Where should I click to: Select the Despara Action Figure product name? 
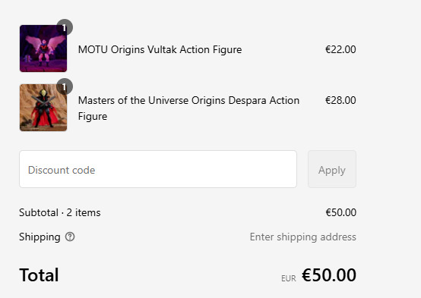[x=188, y=108]
